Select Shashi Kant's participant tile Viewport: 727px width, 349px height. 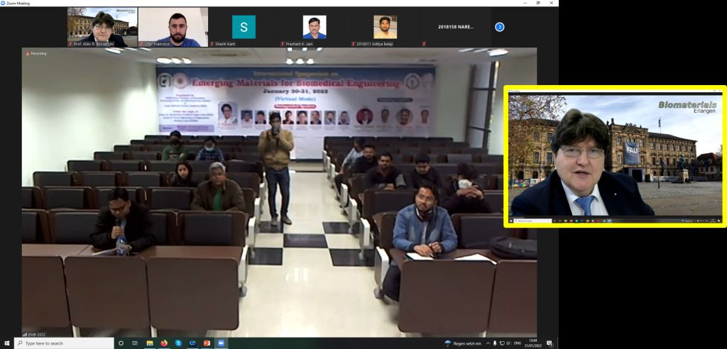click(x=244, y=27)
